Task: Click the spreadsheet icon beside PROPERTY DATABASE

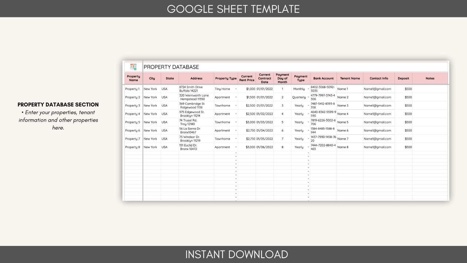Action: coord(133,67)
